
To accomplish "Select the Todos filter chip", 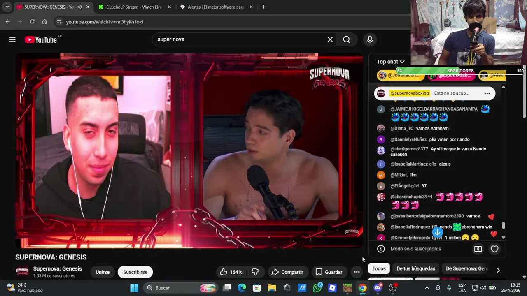I will click(379, 268).
